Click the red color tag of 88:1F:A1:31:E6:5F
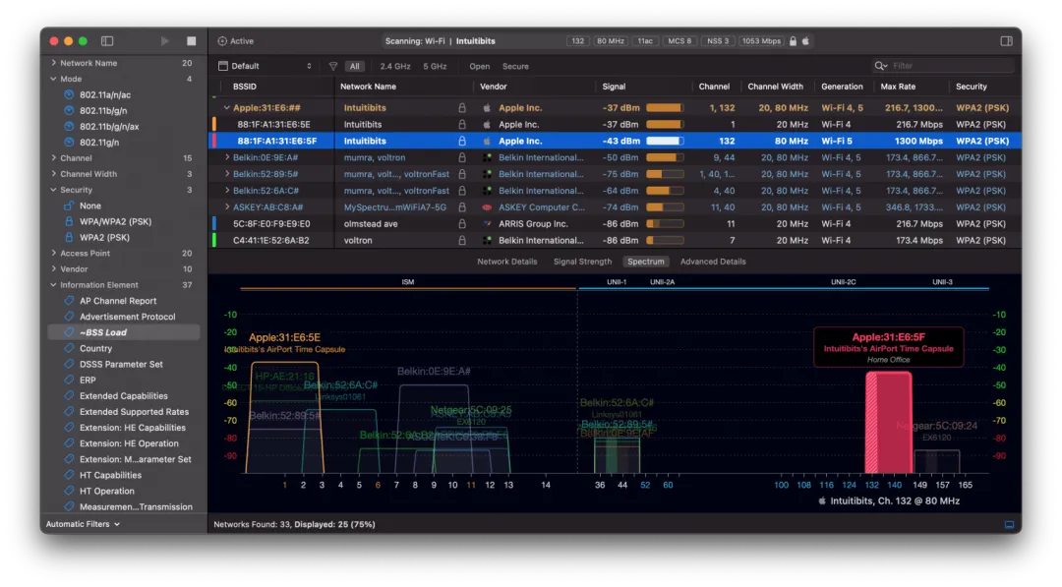 pos(214,141)
